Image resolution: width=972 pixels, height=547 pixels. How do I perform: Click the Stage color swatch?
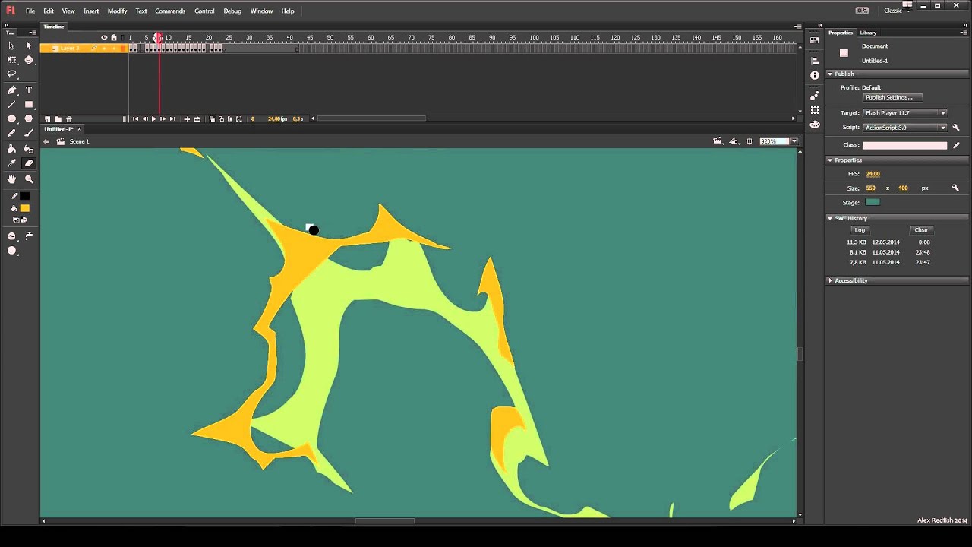coord(873,202)
